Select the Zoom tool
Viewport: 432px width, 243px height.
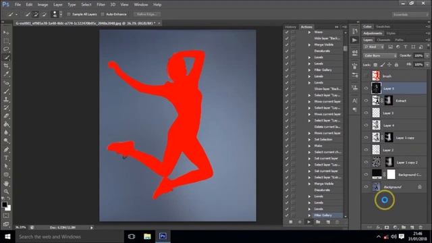6,192
